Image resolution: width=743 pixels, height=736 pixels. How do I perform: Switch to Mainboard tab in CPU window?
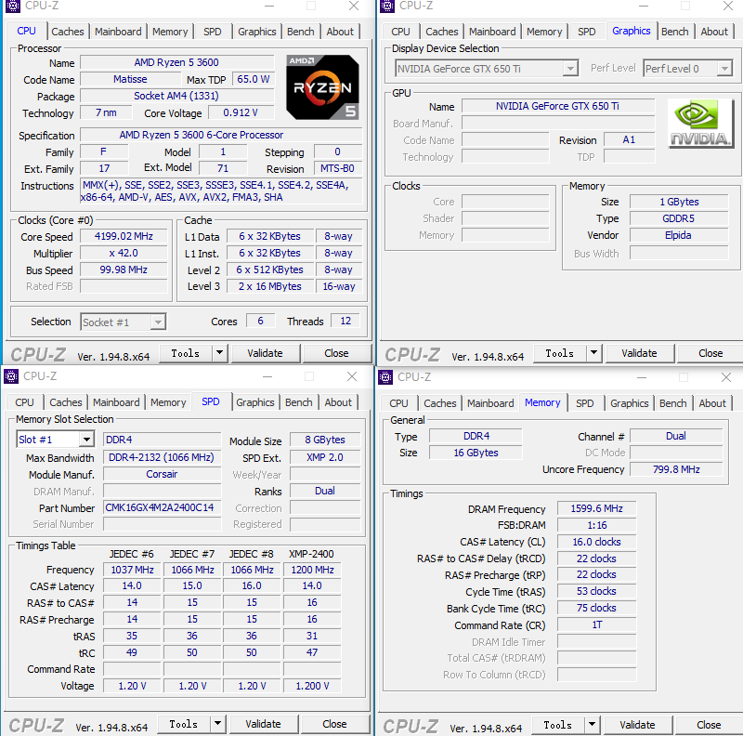point(118,32)
